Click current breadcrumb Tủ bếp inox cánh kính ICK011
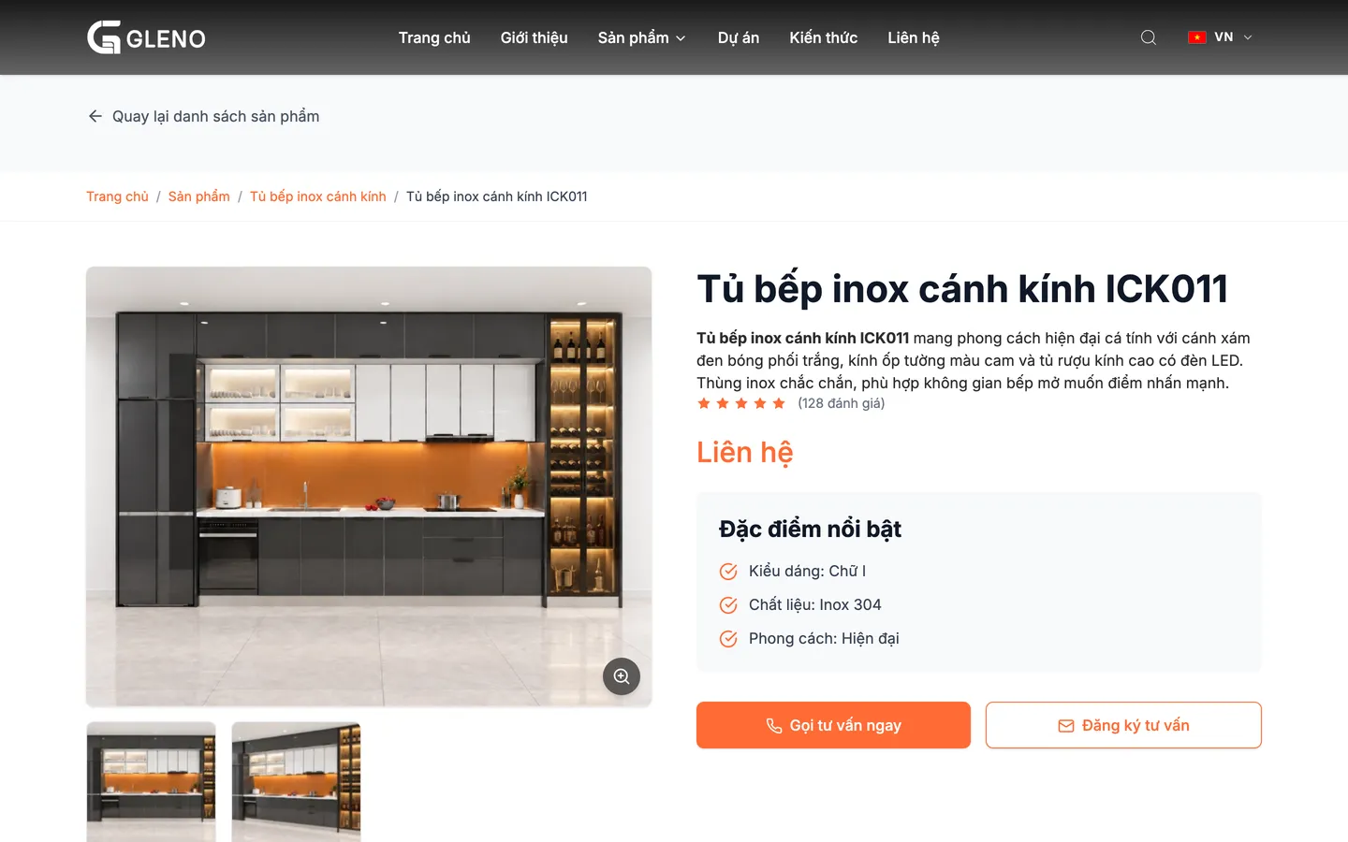 point(497,196)
